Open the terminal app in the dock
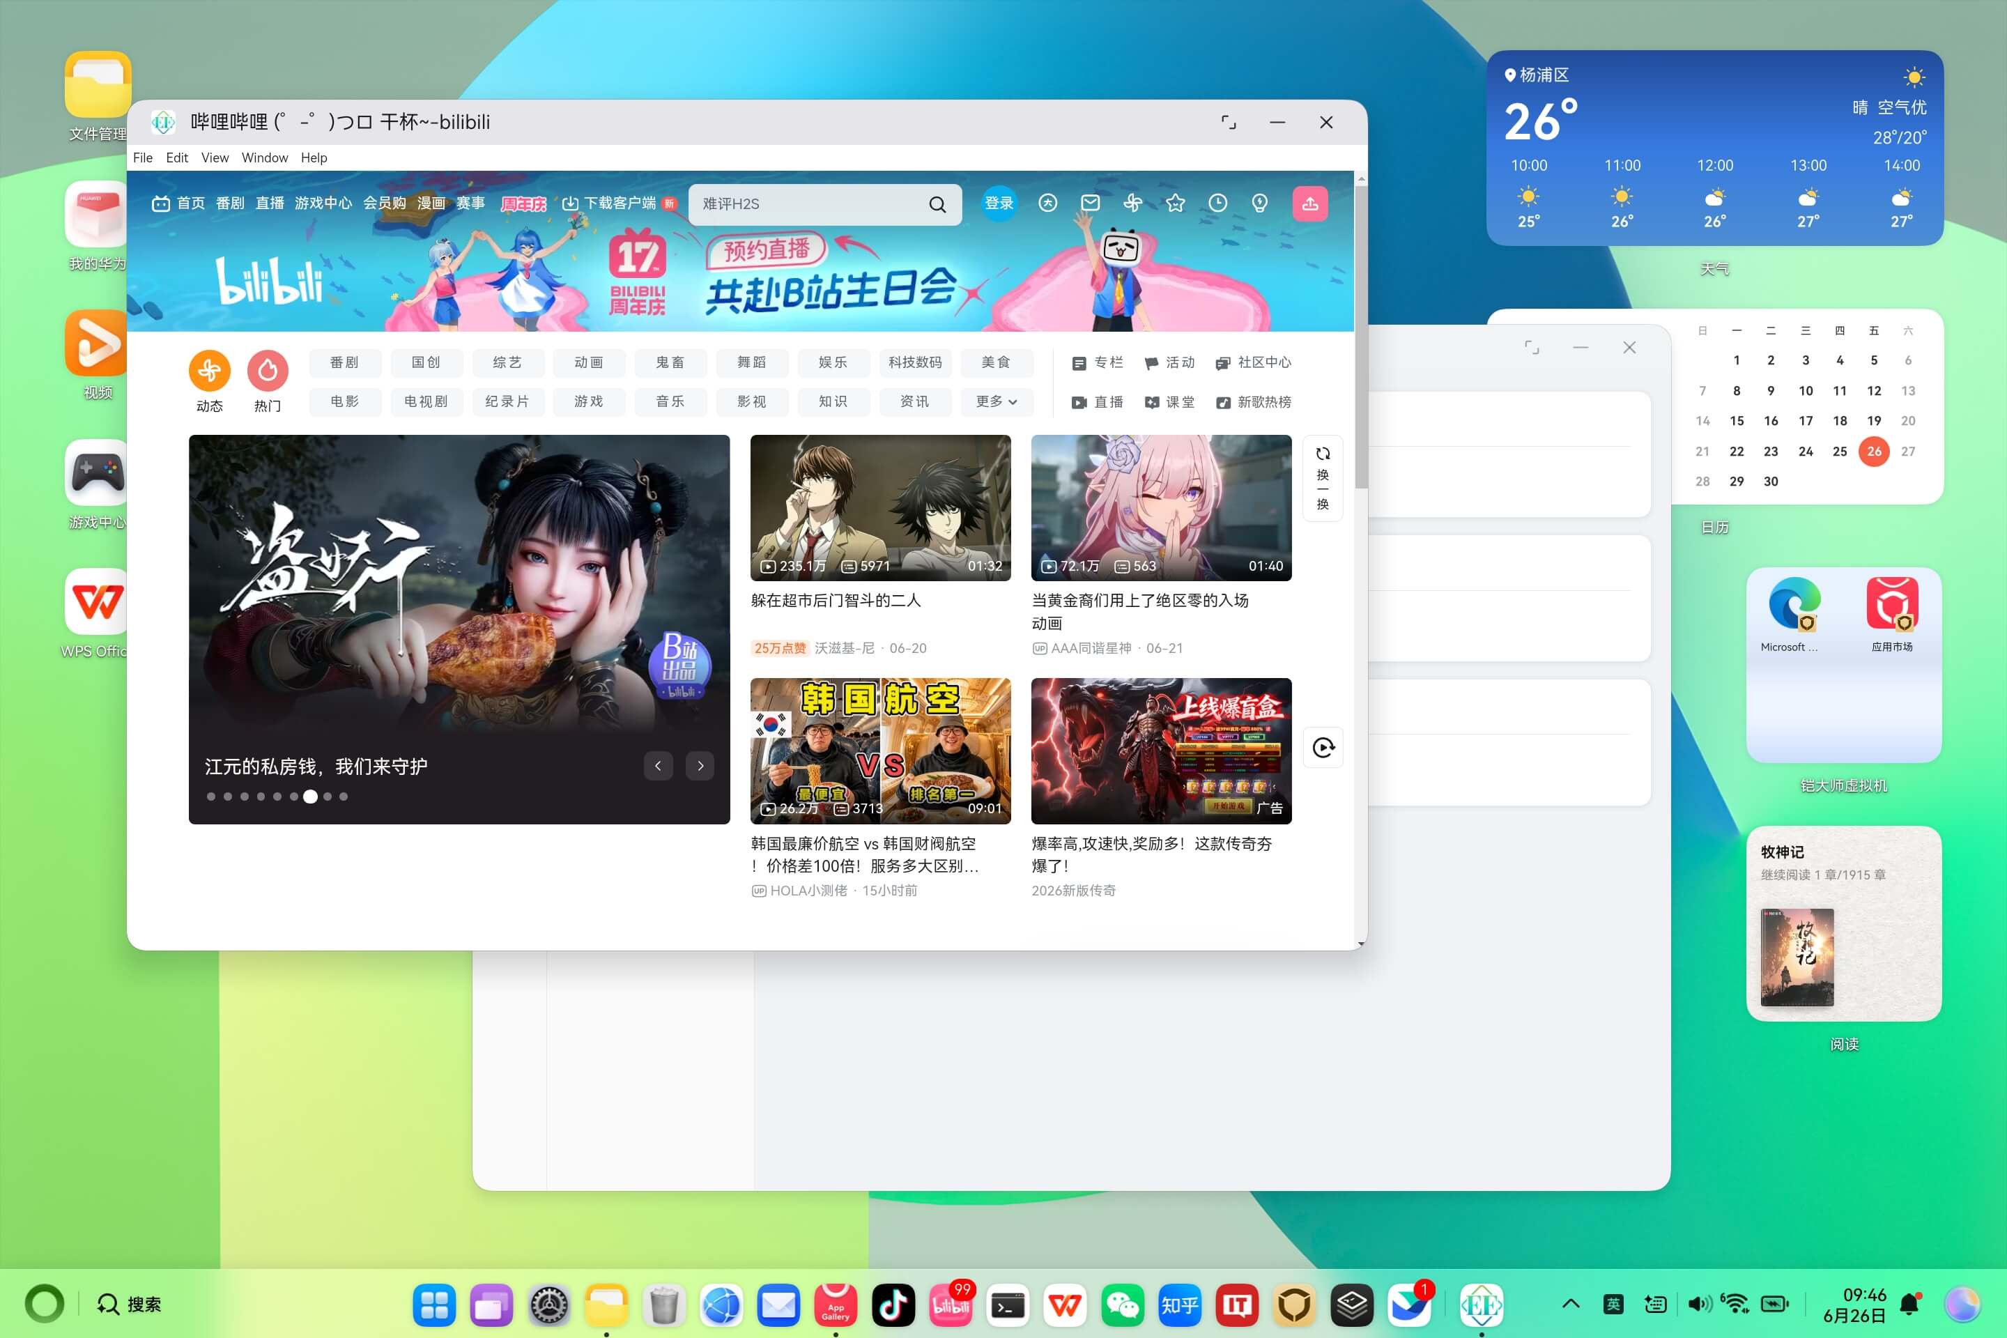This screenshot has width=2007, height=1338. click(x=1007, y=1304)
